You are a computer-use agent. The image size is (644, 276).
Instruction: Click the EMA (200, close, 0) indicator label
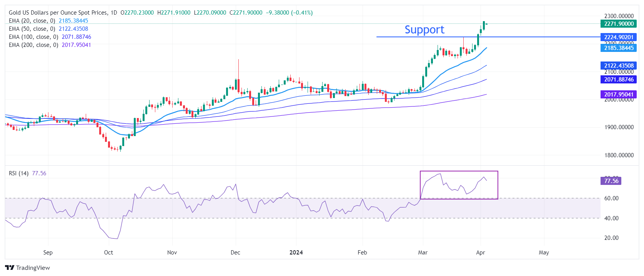point(33,45)
